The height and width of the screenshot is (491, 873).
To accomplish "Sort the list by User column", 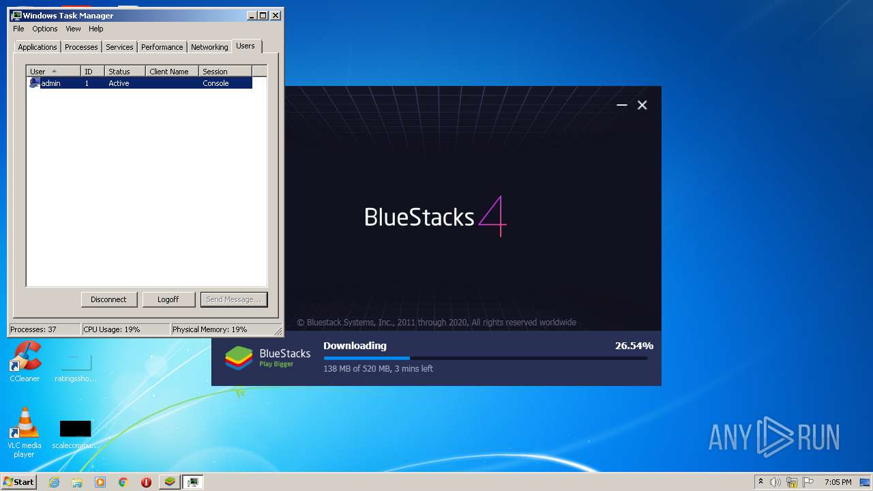I will (x=53, y=71).
